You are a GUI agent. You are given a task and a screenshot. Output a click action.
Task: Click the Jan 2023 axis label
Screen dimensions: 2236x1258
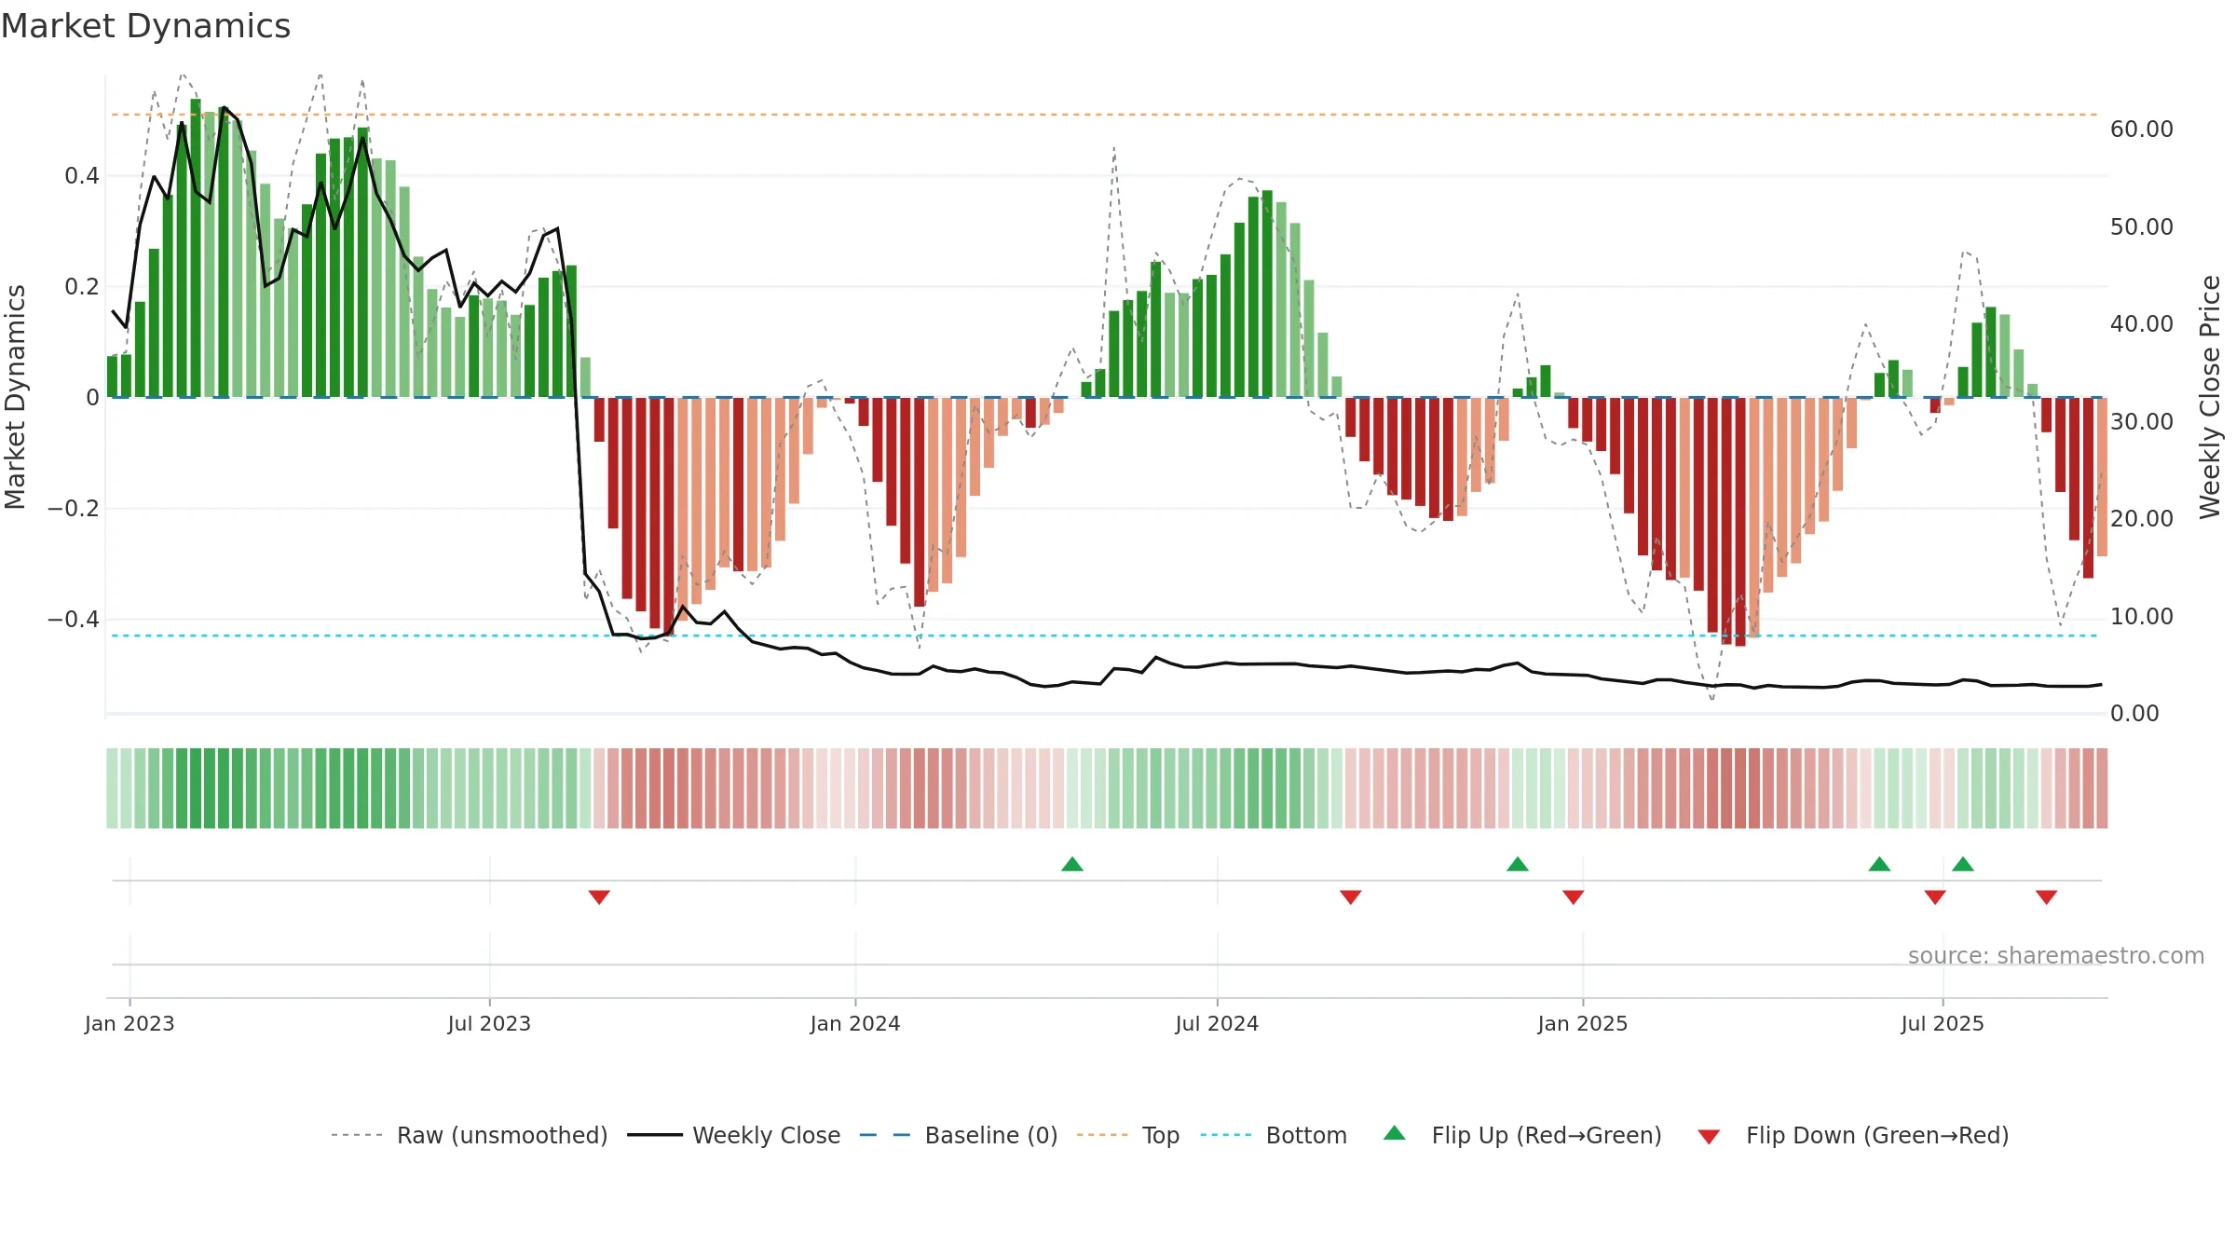[130, 1023]
